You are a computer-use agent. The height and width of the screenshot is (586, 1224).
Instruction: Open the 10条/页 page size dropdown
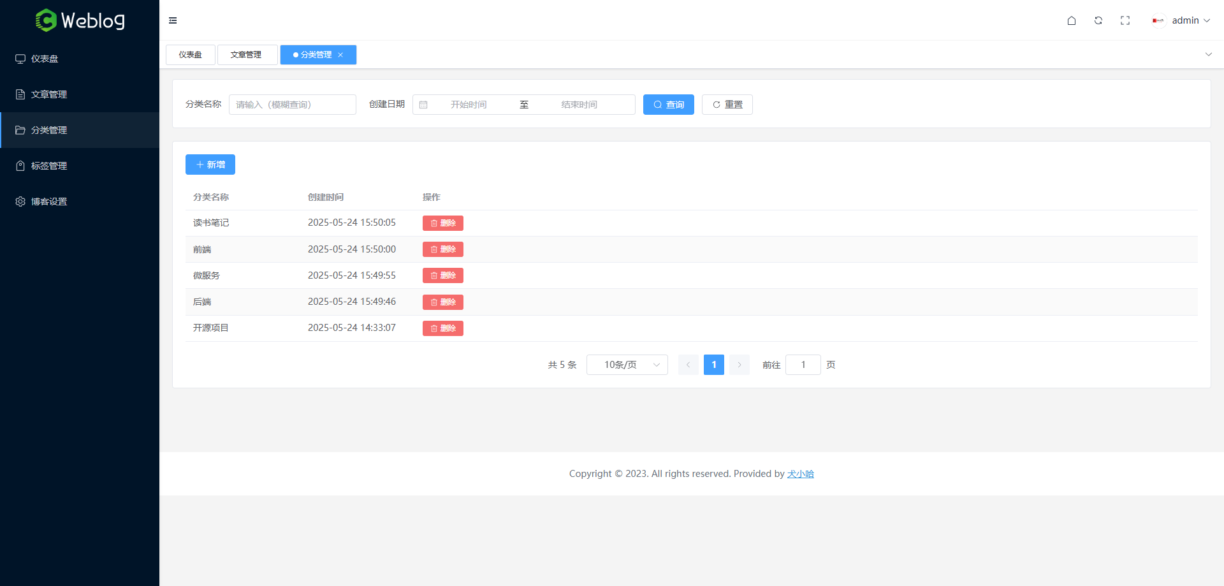(627, 365)
